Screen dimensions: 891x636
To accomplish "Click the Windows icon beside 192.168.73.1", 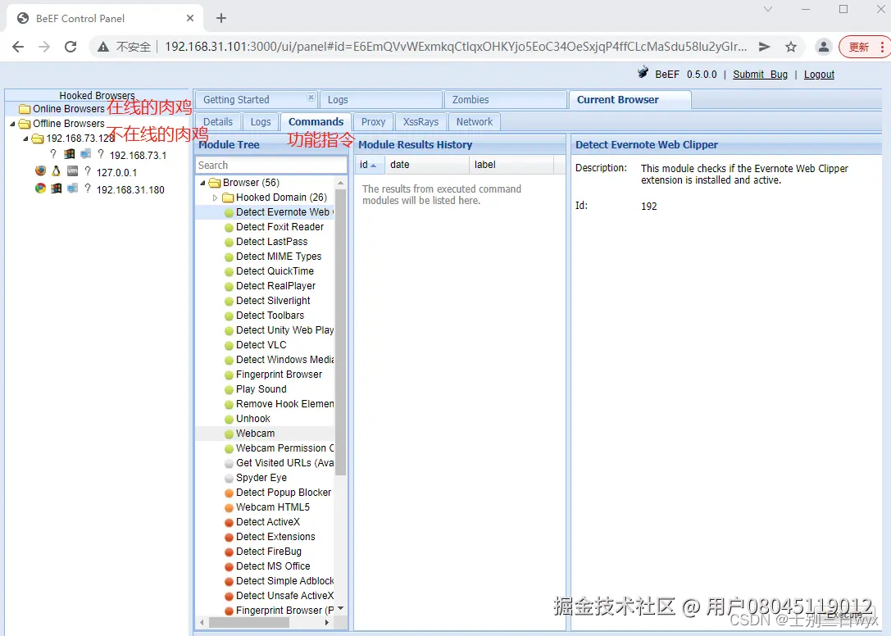I will (70, 153).
